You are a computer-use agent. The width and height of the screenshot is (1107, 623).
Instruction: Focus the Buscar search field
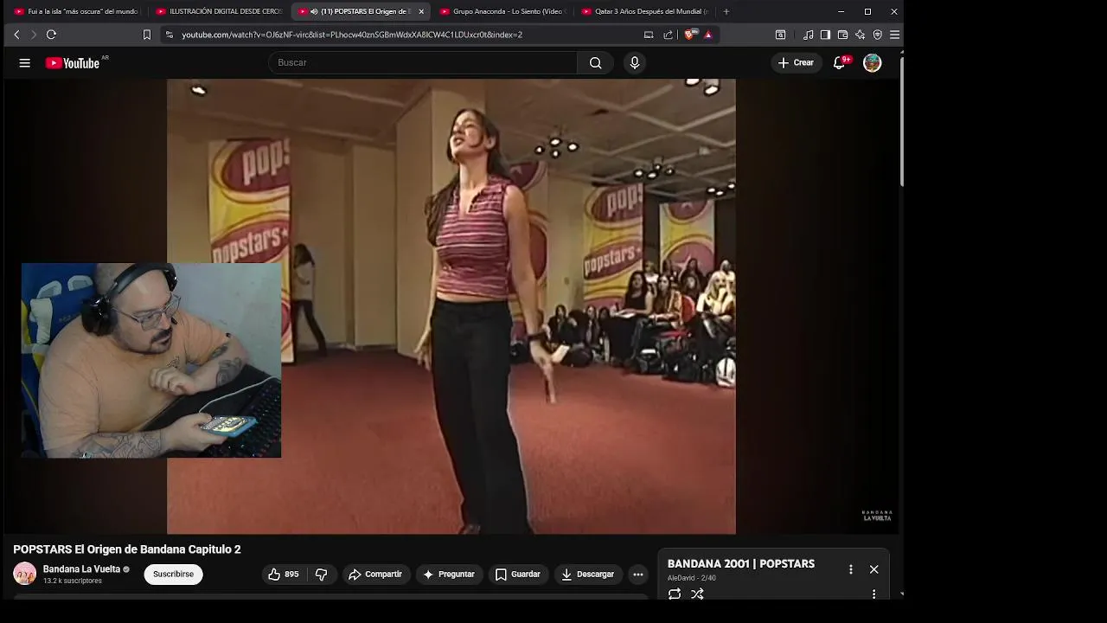point(423,62)
